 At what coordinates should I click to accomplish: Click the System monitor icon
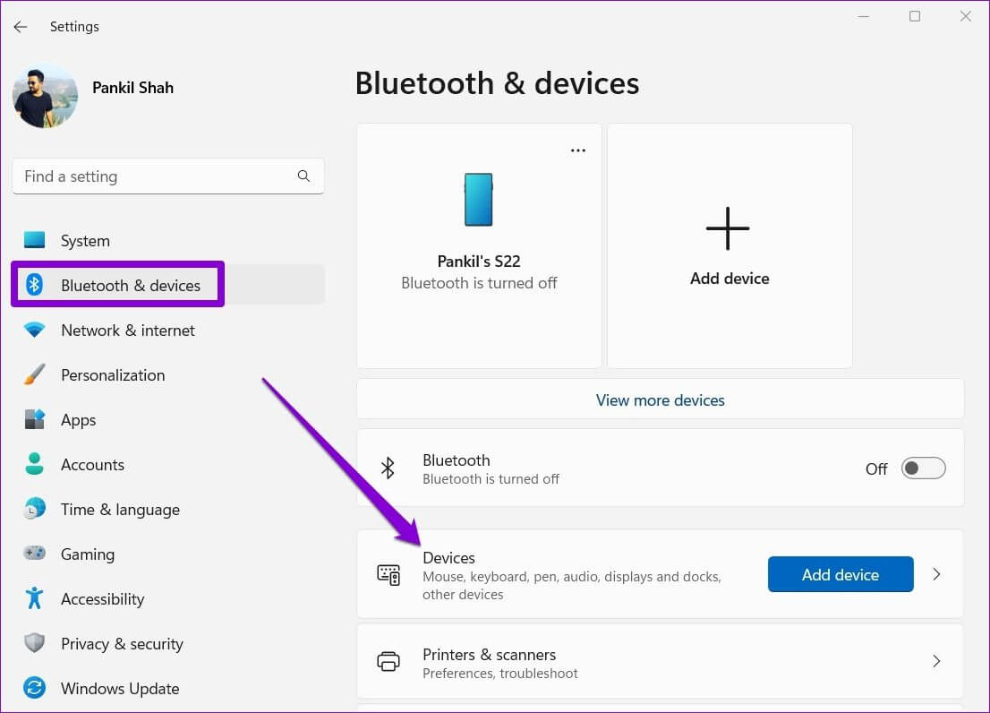[35, 240]
